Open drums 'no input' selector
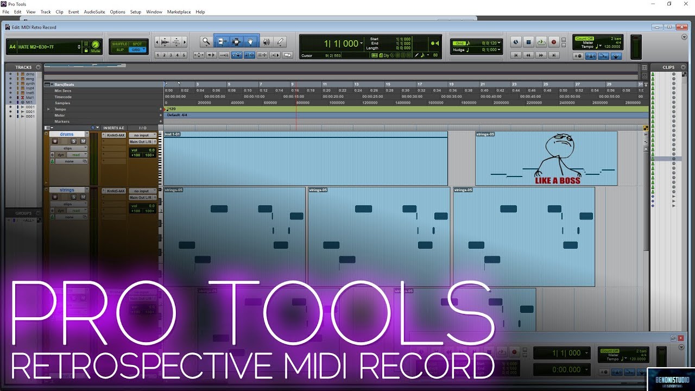Image resolution: width=695 pixels, height=391 pixels. [142, 135]
